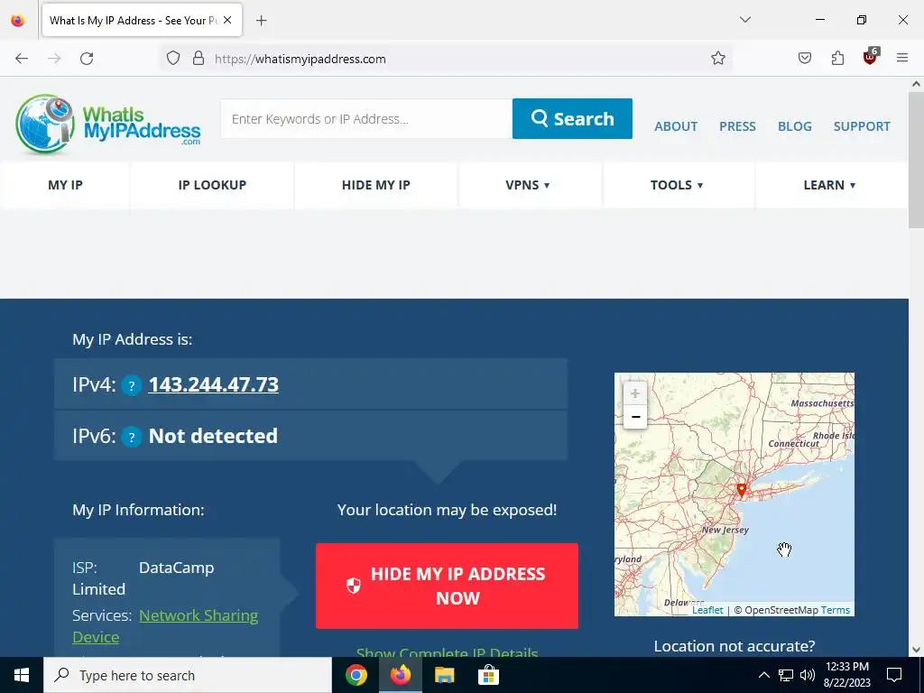The width and height of the screenshot is (924, 693).
Task: Click the Leaflet attribution link
Action: [707, 610]
